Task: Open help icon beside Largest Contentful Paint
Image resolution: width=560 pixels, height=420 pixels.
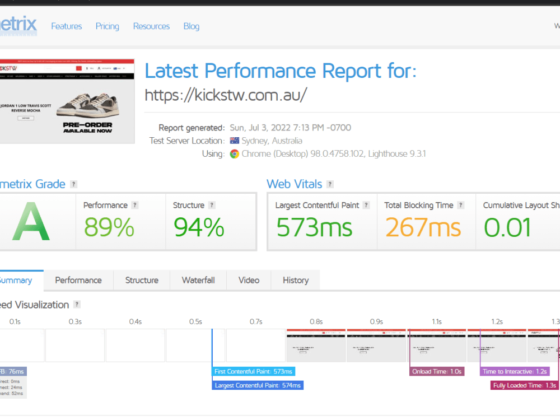Action: point(366,206)
